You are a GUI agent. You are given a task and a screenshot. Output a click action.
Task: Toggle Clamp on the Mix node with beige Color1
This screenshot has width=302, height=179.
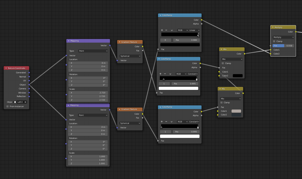pyautogui.click(x=221, y=103)
